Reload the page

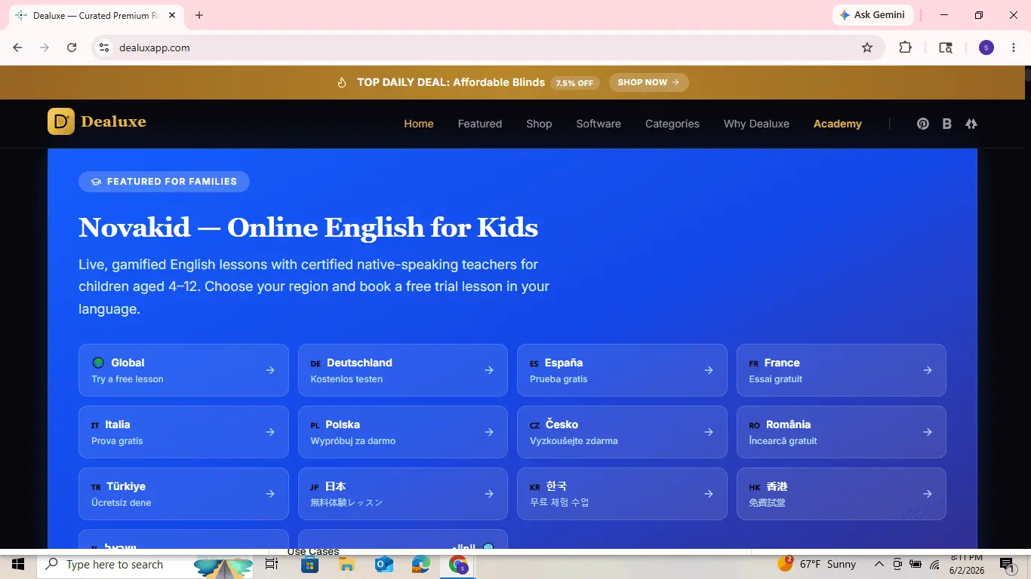[x=72, y=47]
